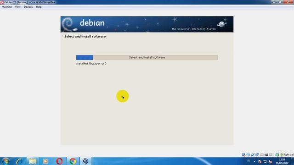Open the Help menu
294x165 pixels.
tap(39, 7)
